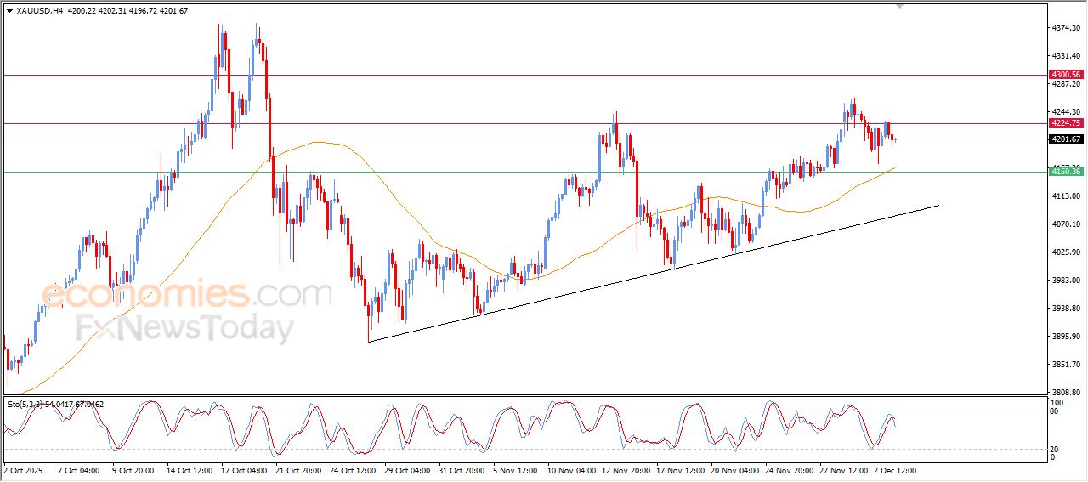1088x482 pixels.
Task: Click the 3808.80 price axis label
Action: click(1065, 392)
